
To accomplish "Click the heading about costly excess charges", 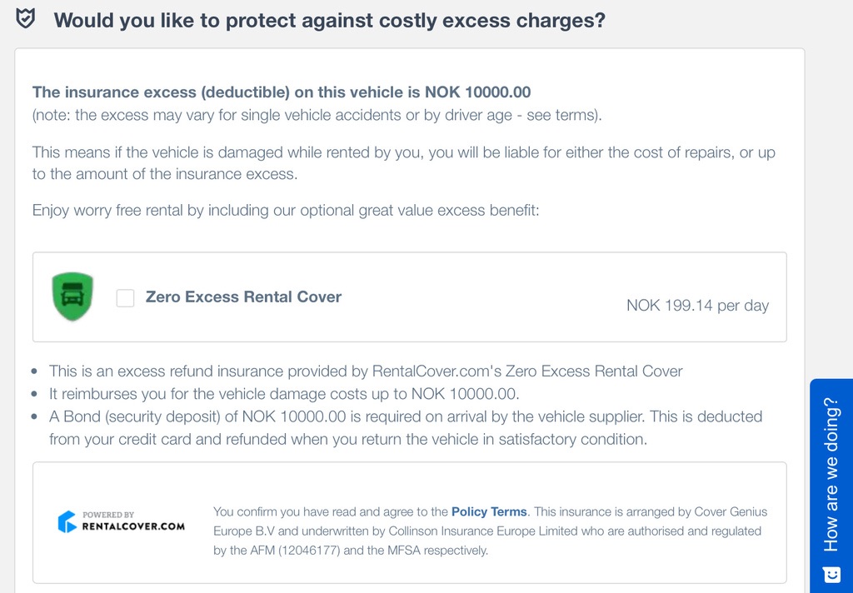I will pos(329,20).
